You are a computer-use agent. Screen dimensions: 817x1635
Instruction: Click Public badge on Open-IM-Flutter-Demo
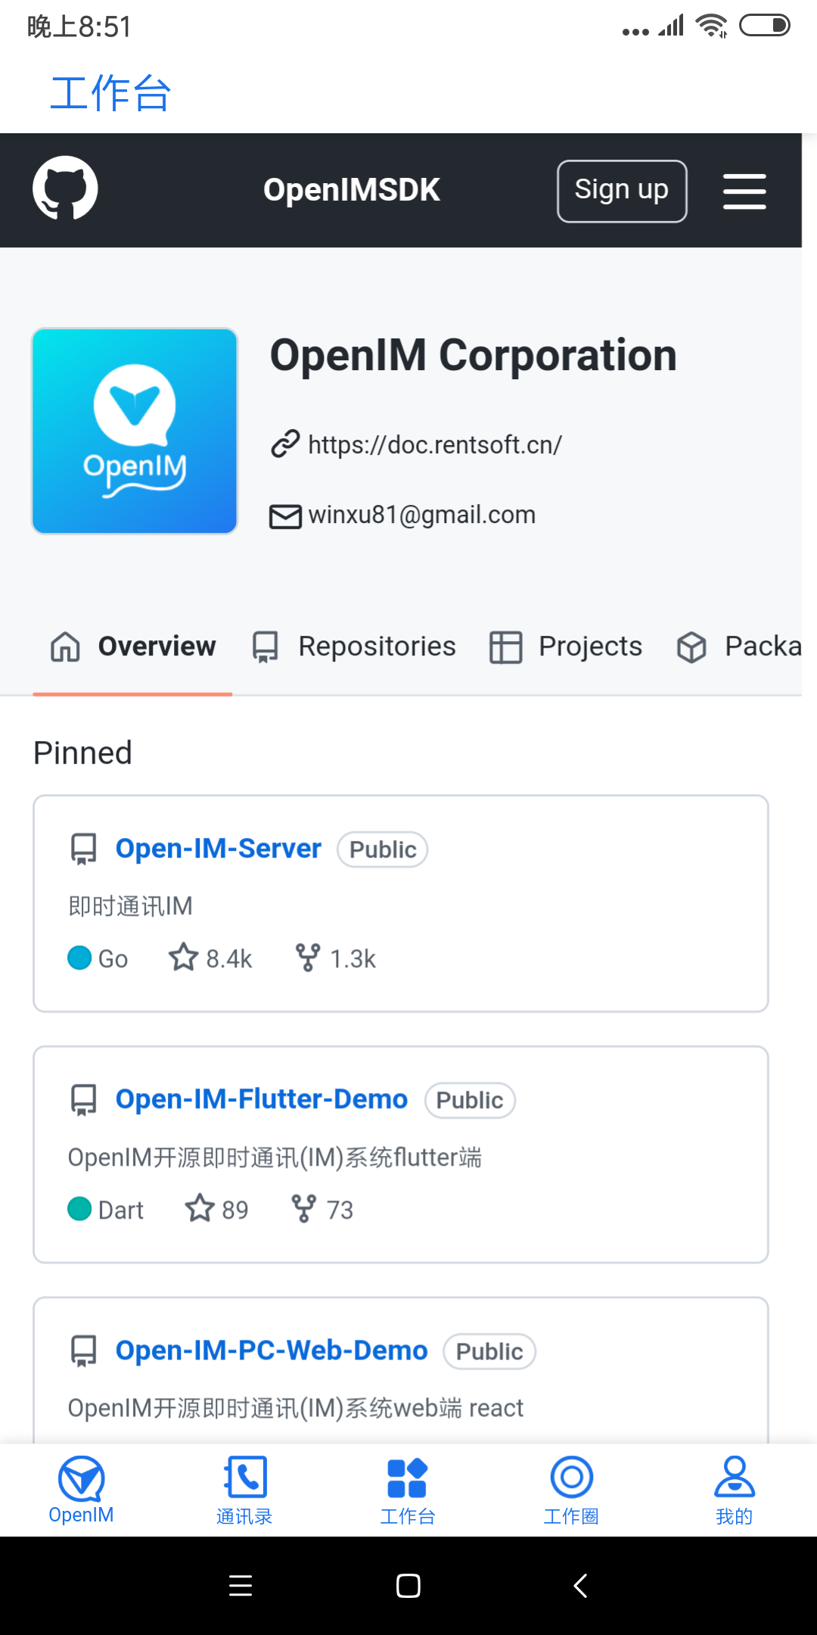(x=470, y=1100)
